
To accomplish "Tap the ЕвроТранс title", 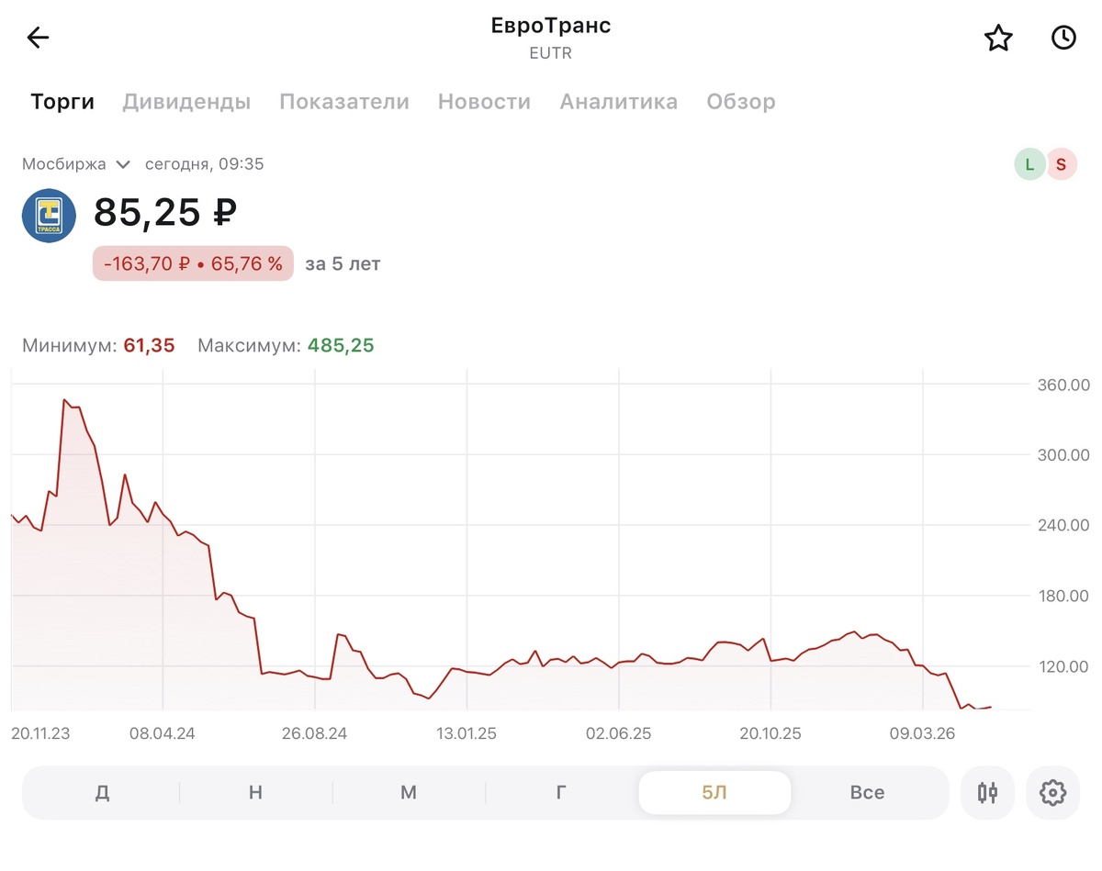I will (551, 26).
